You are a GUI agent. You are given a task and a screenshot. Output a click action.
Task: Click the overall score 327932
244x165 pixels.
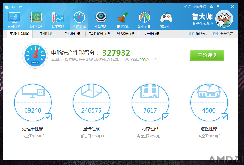(x=116, y=53)
